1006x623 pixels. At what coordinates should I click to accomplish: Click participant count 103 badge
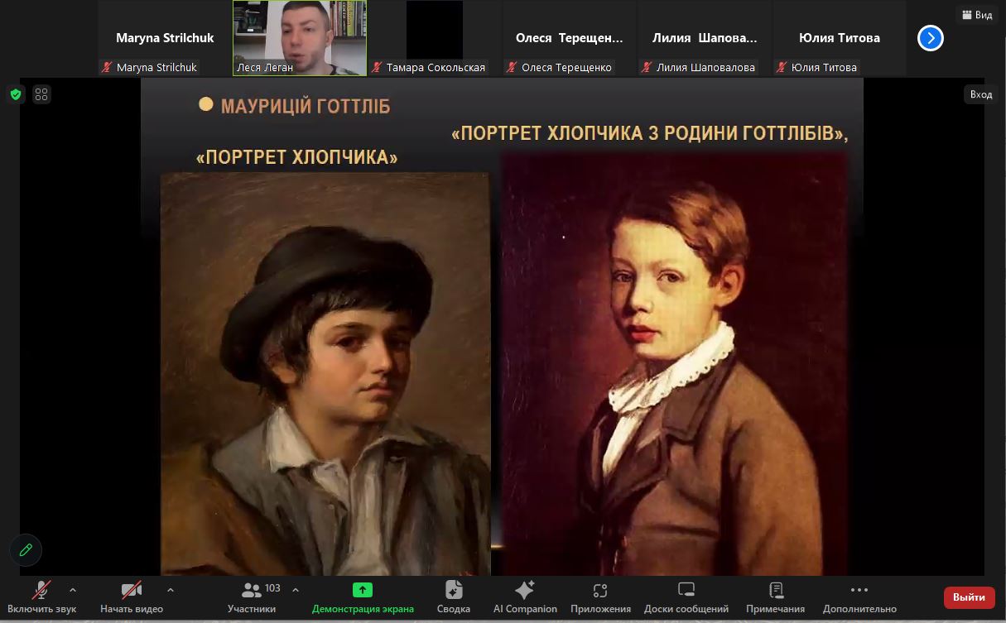[272, 588]
